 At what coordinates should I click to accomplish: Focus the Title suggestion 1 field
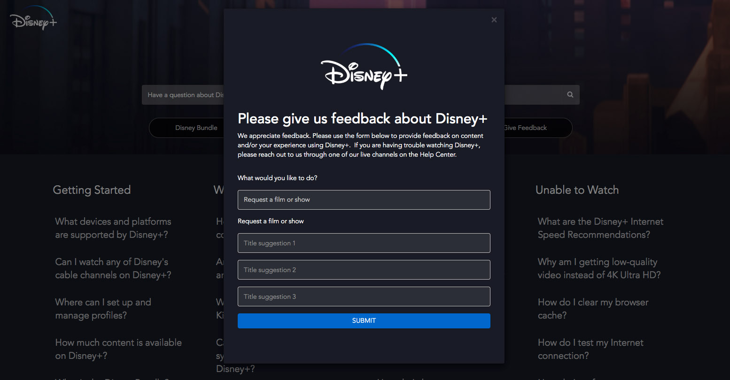point(364,243)
